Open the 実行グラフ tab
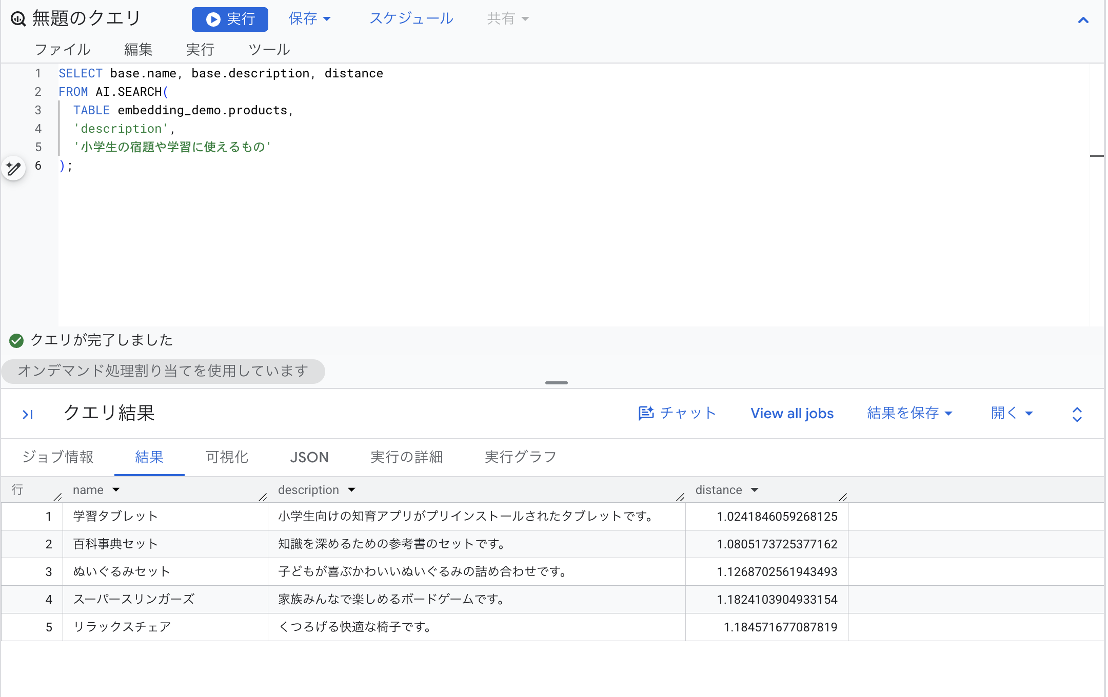This screenshot has height=697, width=1108. [x=521, y=457]
